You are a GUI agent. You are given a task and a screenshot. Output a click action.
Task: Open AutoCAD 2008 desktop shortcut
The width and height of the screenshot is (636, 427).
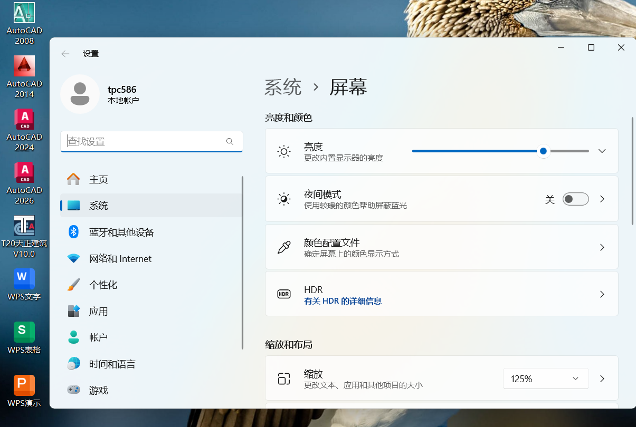[24, 24]
